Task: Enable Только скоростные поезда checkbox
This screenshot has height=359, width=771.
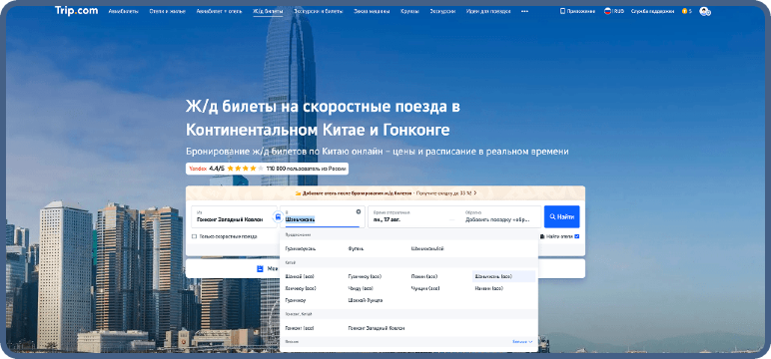Action: pyautogui.click(x=194, y=236)
